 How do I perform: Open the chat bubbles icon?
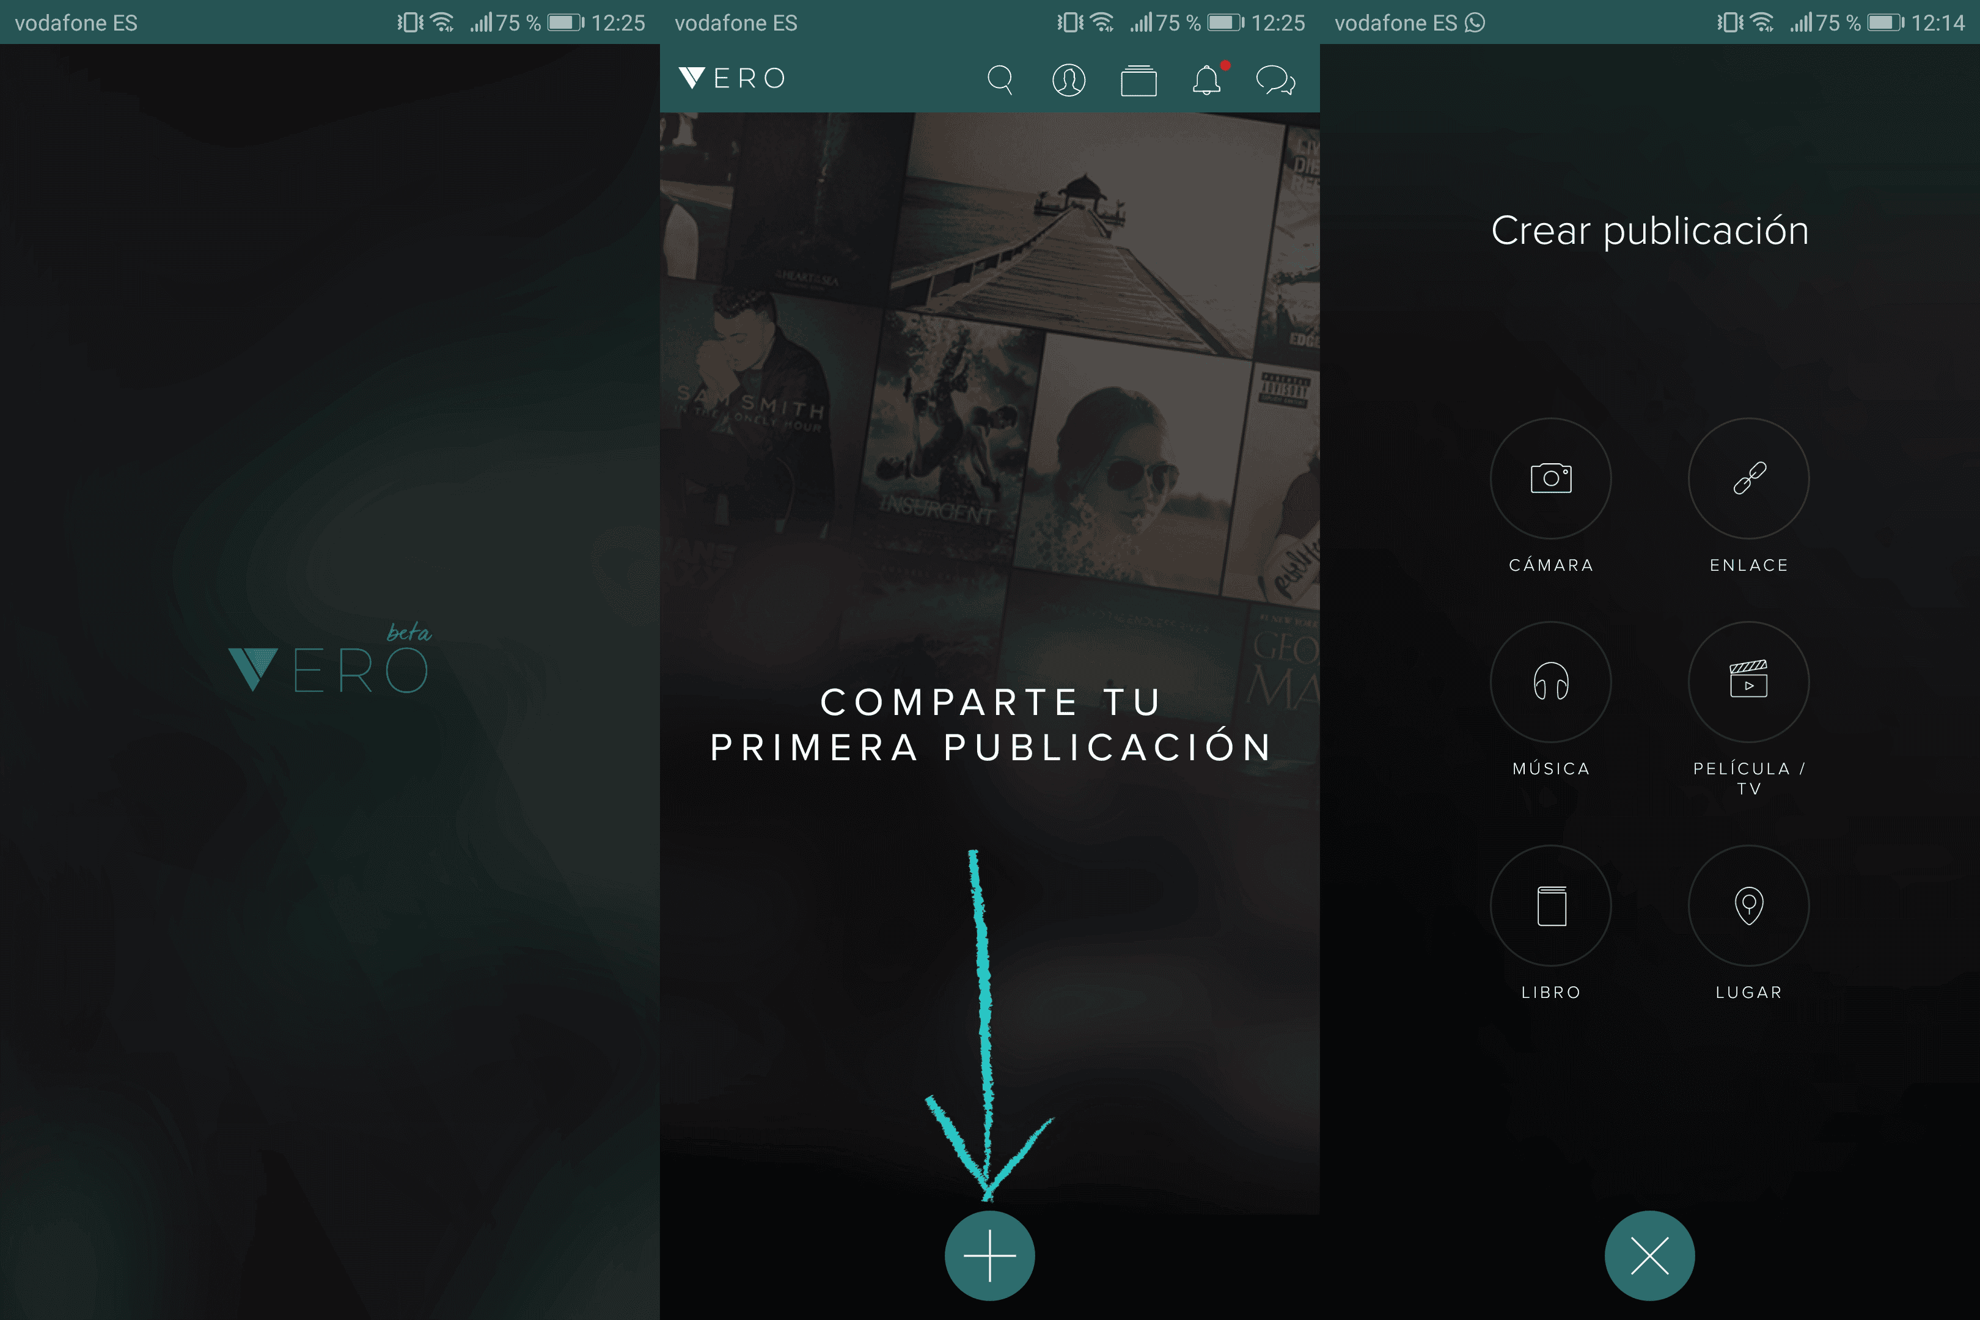point(1275,81)
